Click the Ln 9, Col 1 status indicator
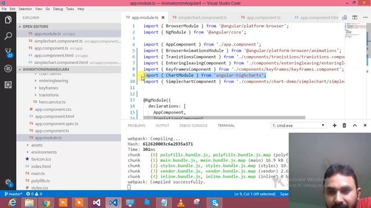This screenshot has width=371, height=208. click(x=255, y=194)
